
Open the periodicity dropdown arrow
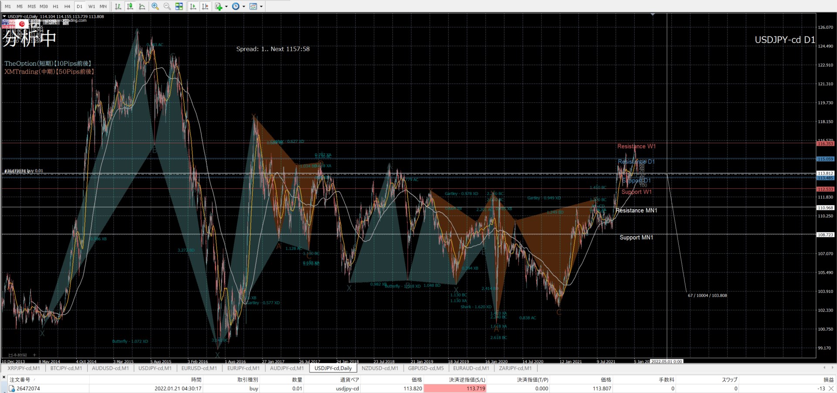pos(244,7)
